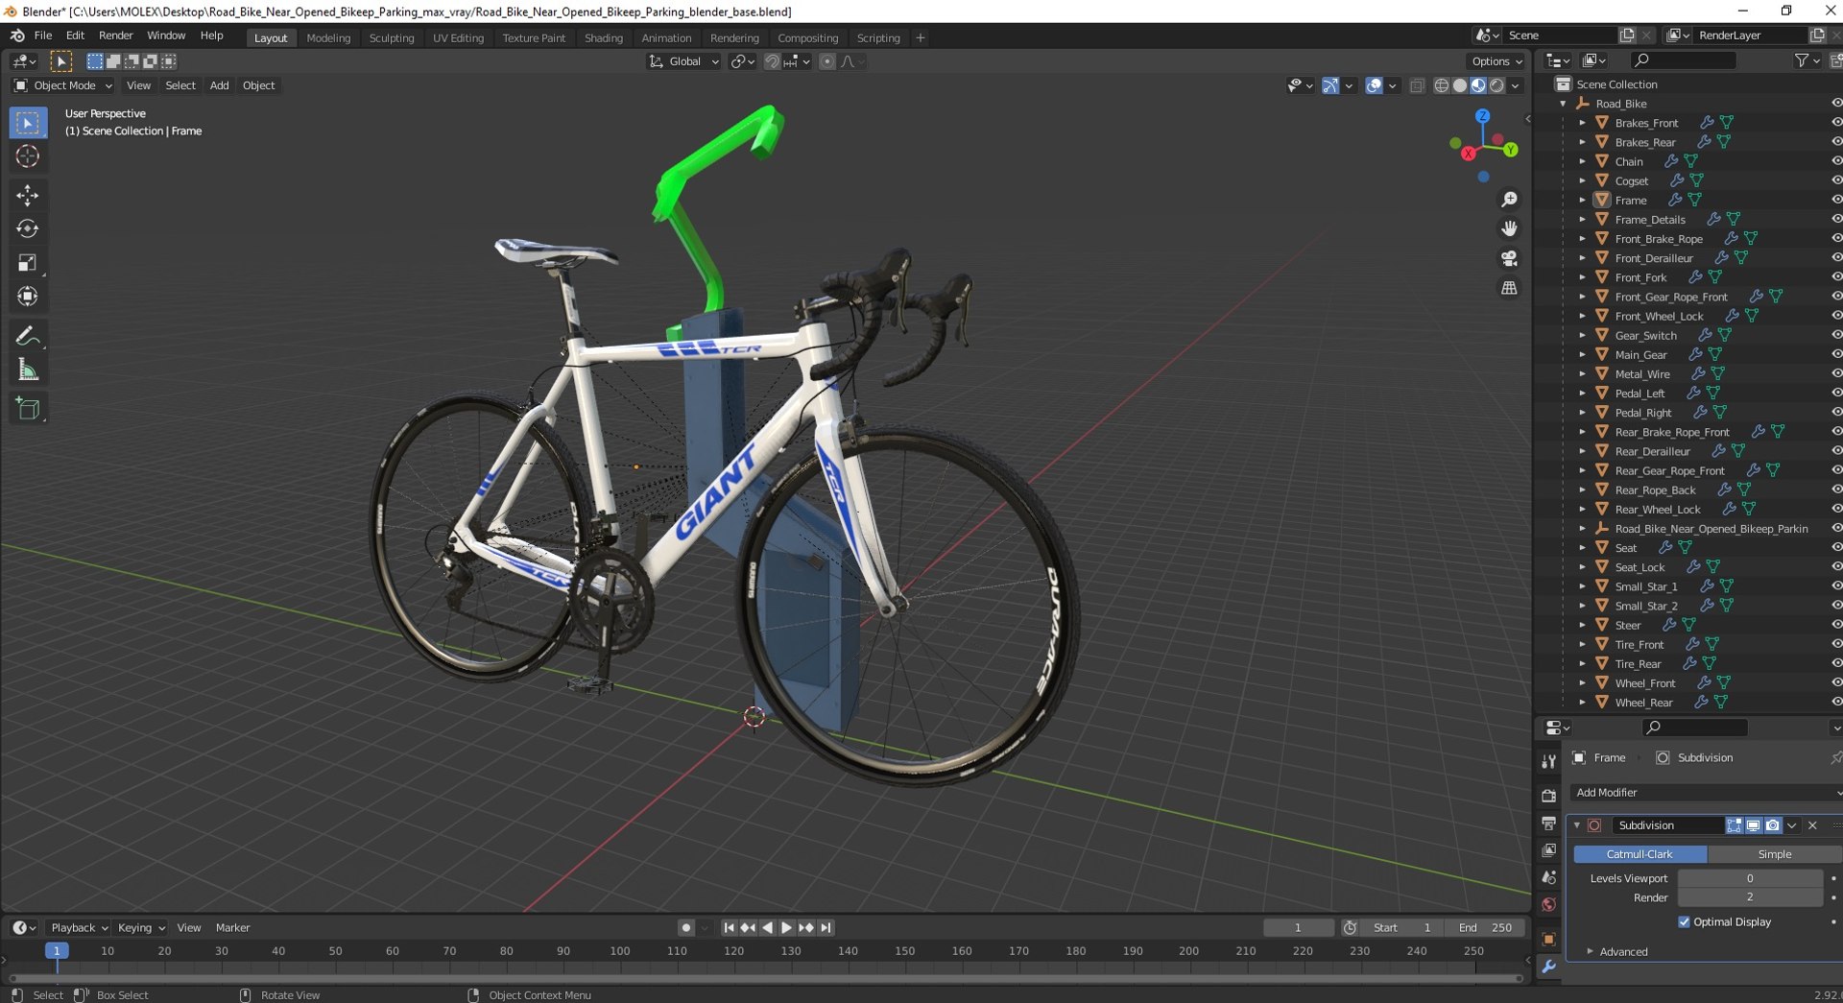Viewport: 1843px width, 1003px height.
Task: Open the Object Mode dropdown
Action: (x=63, y=85)
